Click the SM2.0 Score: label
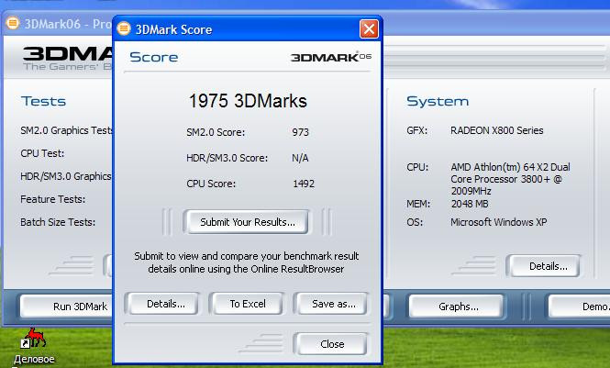The image size is (610, 368). click(216, 132)
